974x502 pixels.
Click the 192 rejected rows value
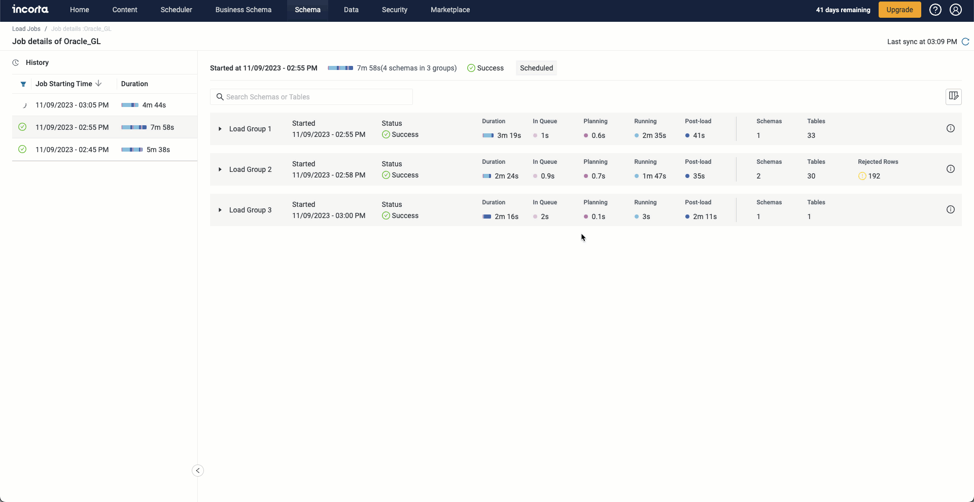(874, 176)
